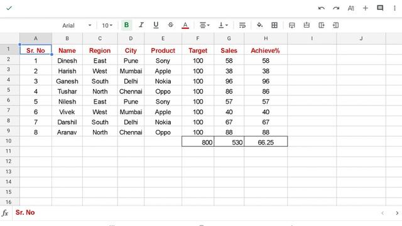This screenshot has height=226, width=402.
Task: Select the City header cell
Action: (131, 50)
